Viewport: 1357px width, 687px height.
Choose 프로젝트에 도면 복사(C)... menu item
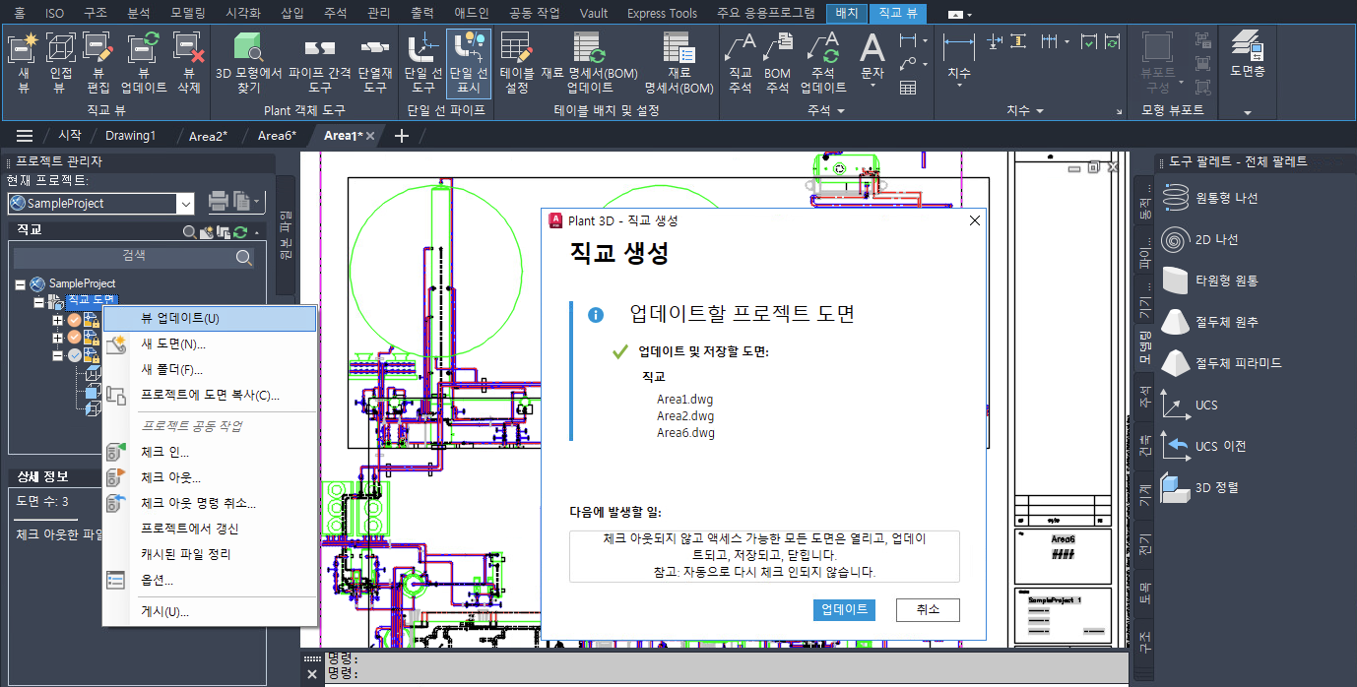pos(210,395)
